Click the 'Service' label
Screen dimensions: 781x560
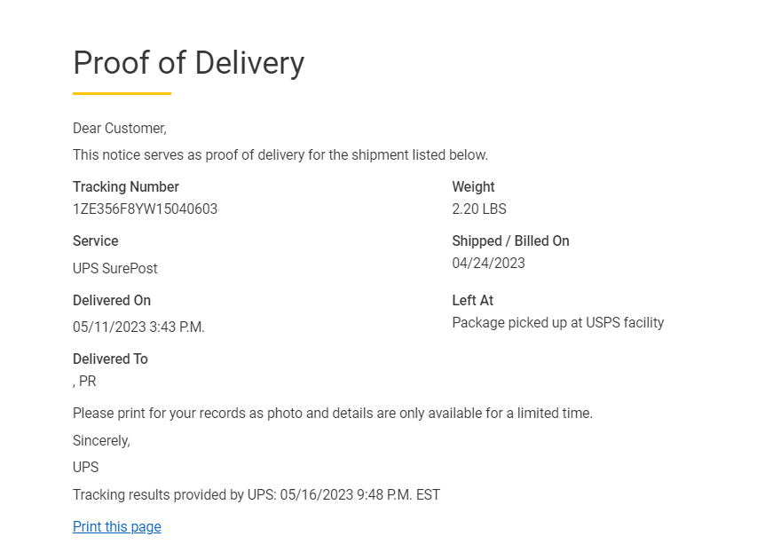coord(95,241)
